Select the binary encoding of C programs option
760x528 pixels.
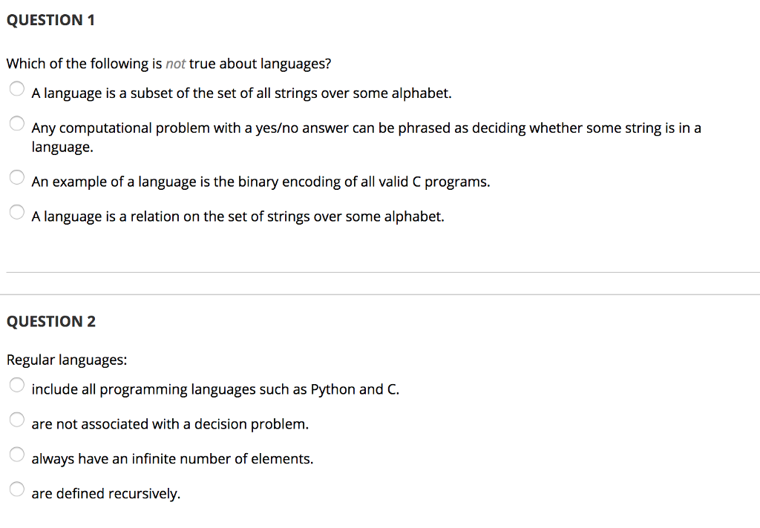click(x=16, y=177)
